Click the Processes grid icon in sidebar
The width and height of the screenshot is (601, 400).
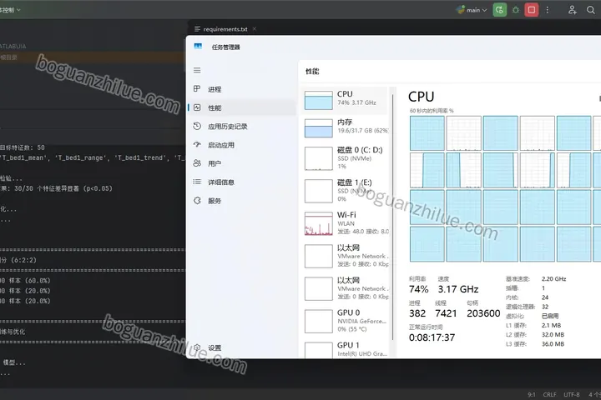(197, 89)
